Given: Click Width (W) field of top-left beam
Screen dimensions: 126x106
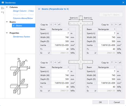Looking at the screenshot, I should pos(60,37).
